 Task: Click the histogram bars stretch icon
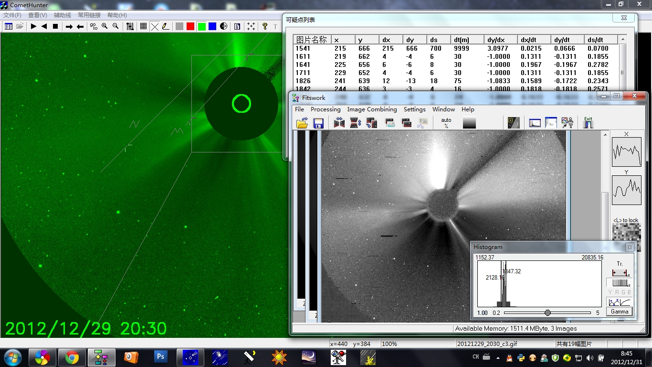[620, 283]
